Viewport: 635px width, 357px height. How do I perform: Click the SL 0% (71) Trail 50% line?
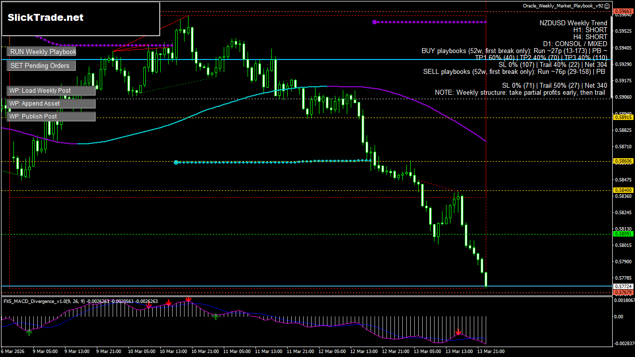[554, 86]
